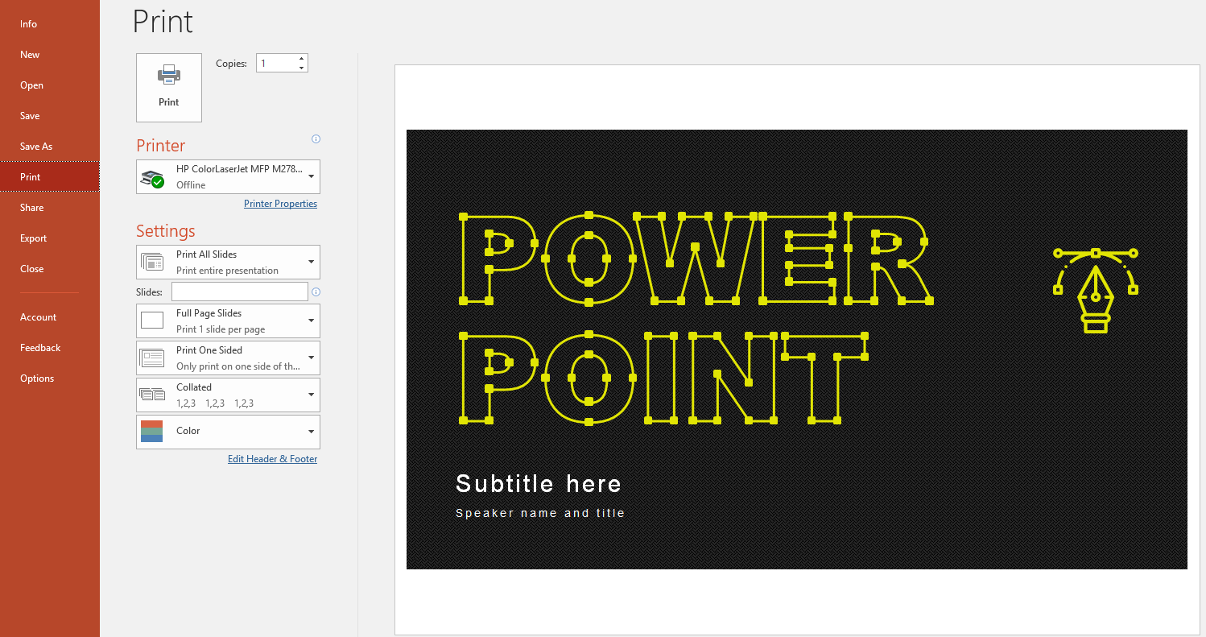Open the Feedback page
Image resolution: width=1206 pixels, height=637 pixels.
point(50,348)
